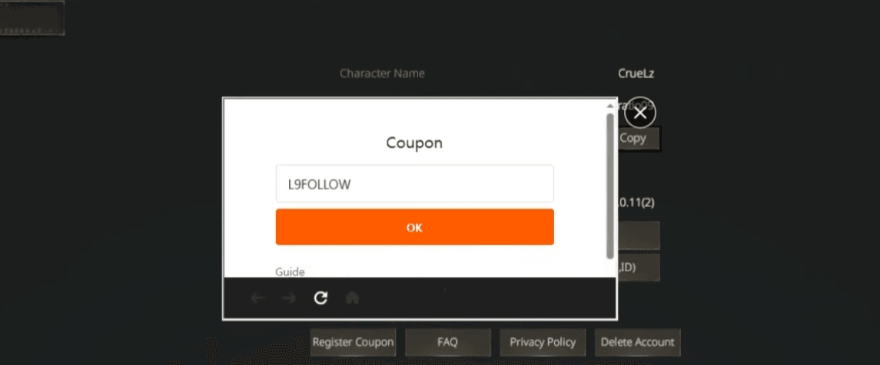
Task: Focus the coupon code input field
Action: 414,184
